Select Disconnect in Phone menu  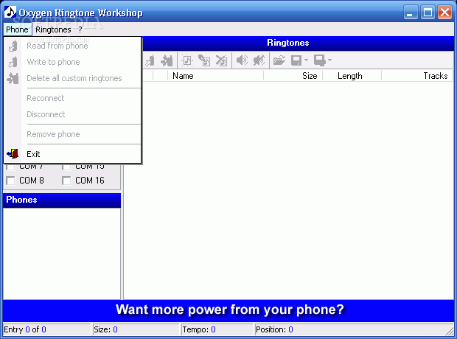72,114
